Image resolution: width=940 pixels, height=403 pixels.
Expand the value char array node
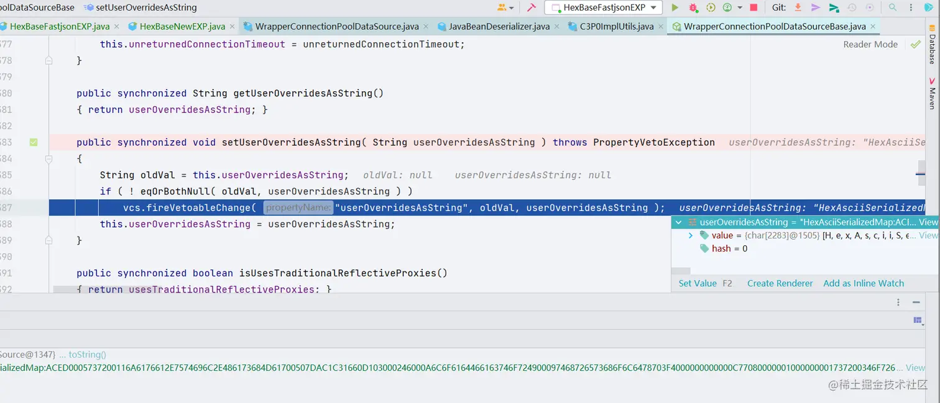click(x=691, y=235)
